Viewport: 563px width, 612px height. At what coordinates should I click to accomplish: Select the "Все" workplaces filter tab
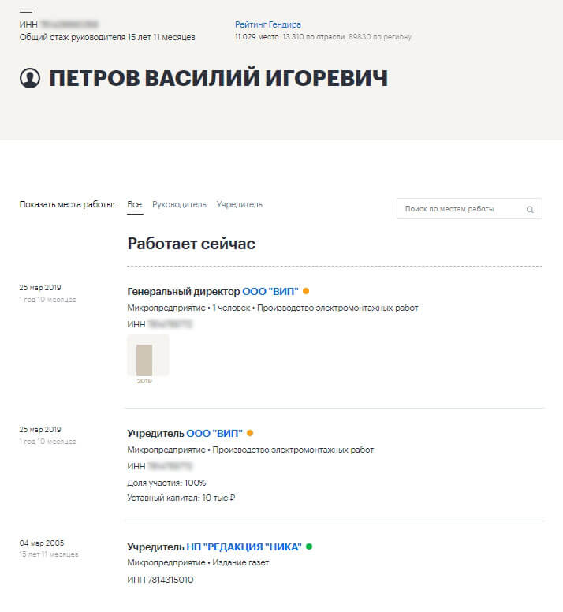pyautogui.click(x=135, y=205)
